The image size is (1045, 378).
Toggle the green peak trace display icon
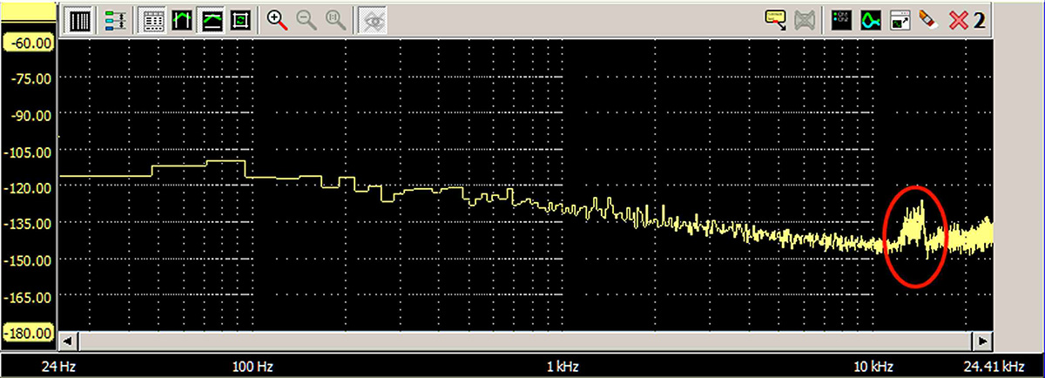[x=182, y=19]
